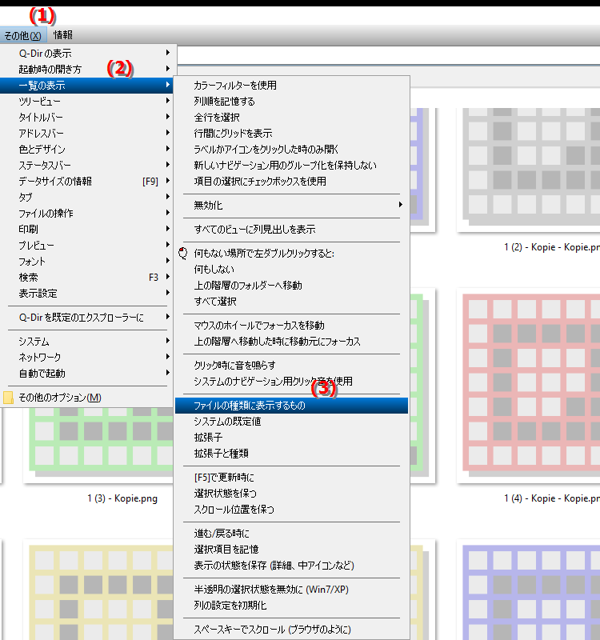Toggle 項目の選択にチェックボックスを使用

point(291,182)
